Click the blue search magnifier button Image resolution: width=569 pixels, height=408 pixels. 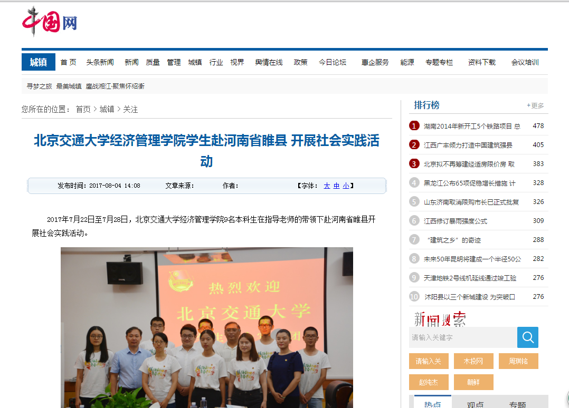point(528,337)
